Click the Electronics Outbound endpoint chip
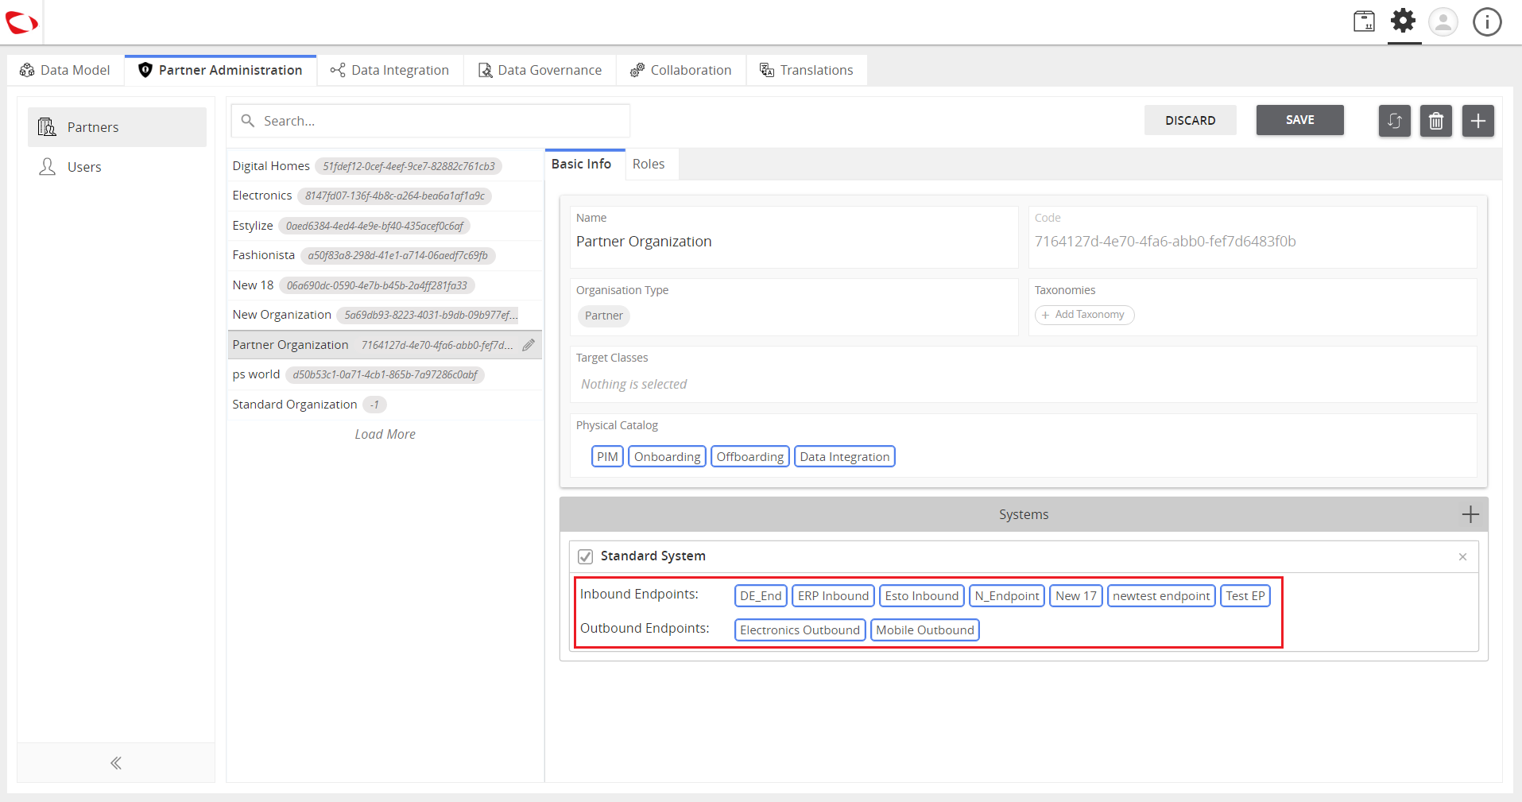 point(800,630)
